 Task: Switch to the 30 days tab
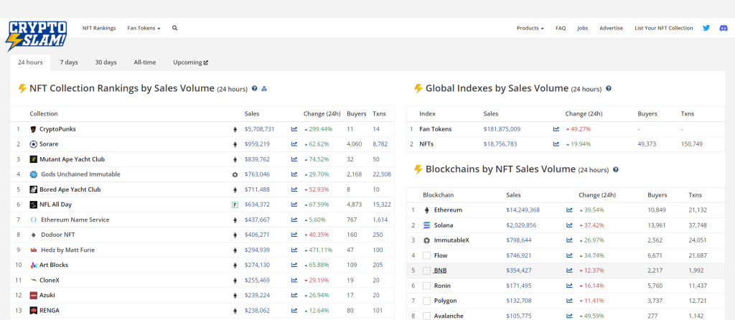pyautogui.click(x=106, y=62)
